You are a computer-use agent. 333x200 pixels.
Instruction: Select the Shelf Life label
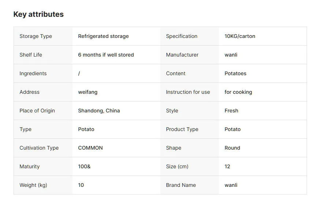[x=31, y=55]
